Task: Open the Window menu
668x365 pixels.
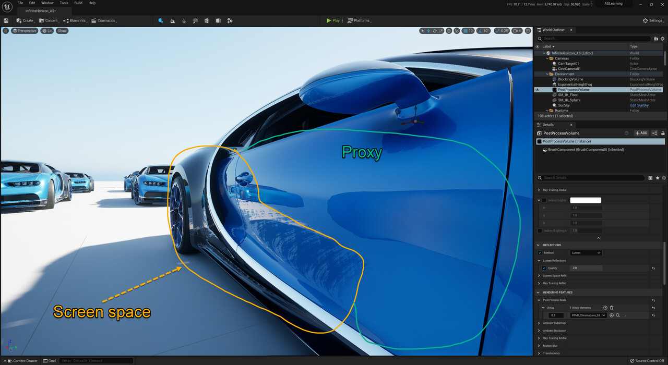Action: (x=47, y=3)
